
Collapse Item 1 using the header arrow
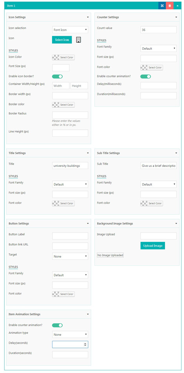pos(177,5)
